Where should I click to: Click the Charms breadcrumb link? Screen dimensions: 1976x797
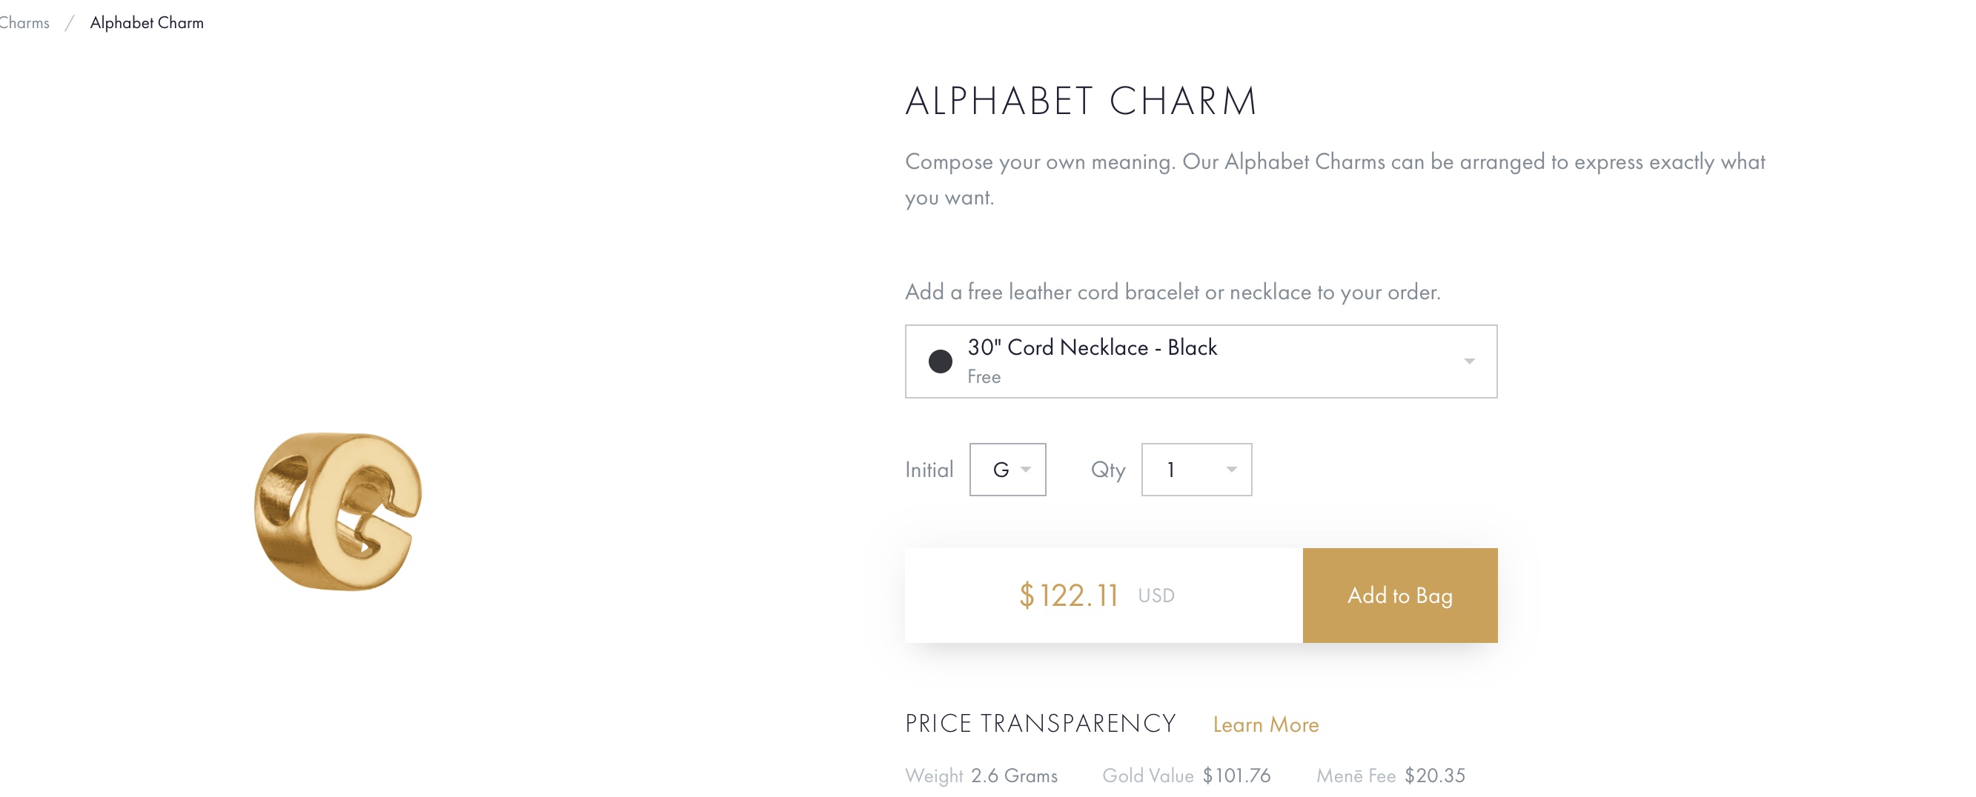(24, 23)
